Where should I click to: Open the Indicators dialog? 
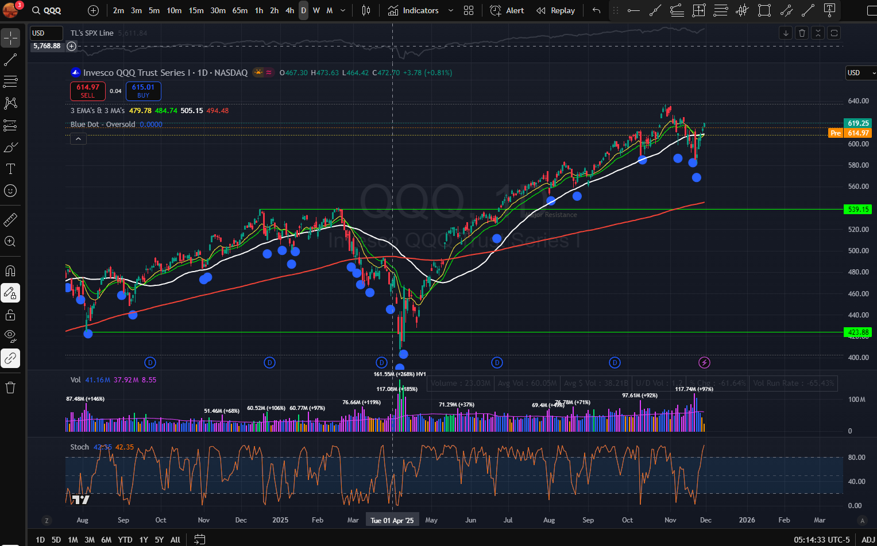point(414,10)
